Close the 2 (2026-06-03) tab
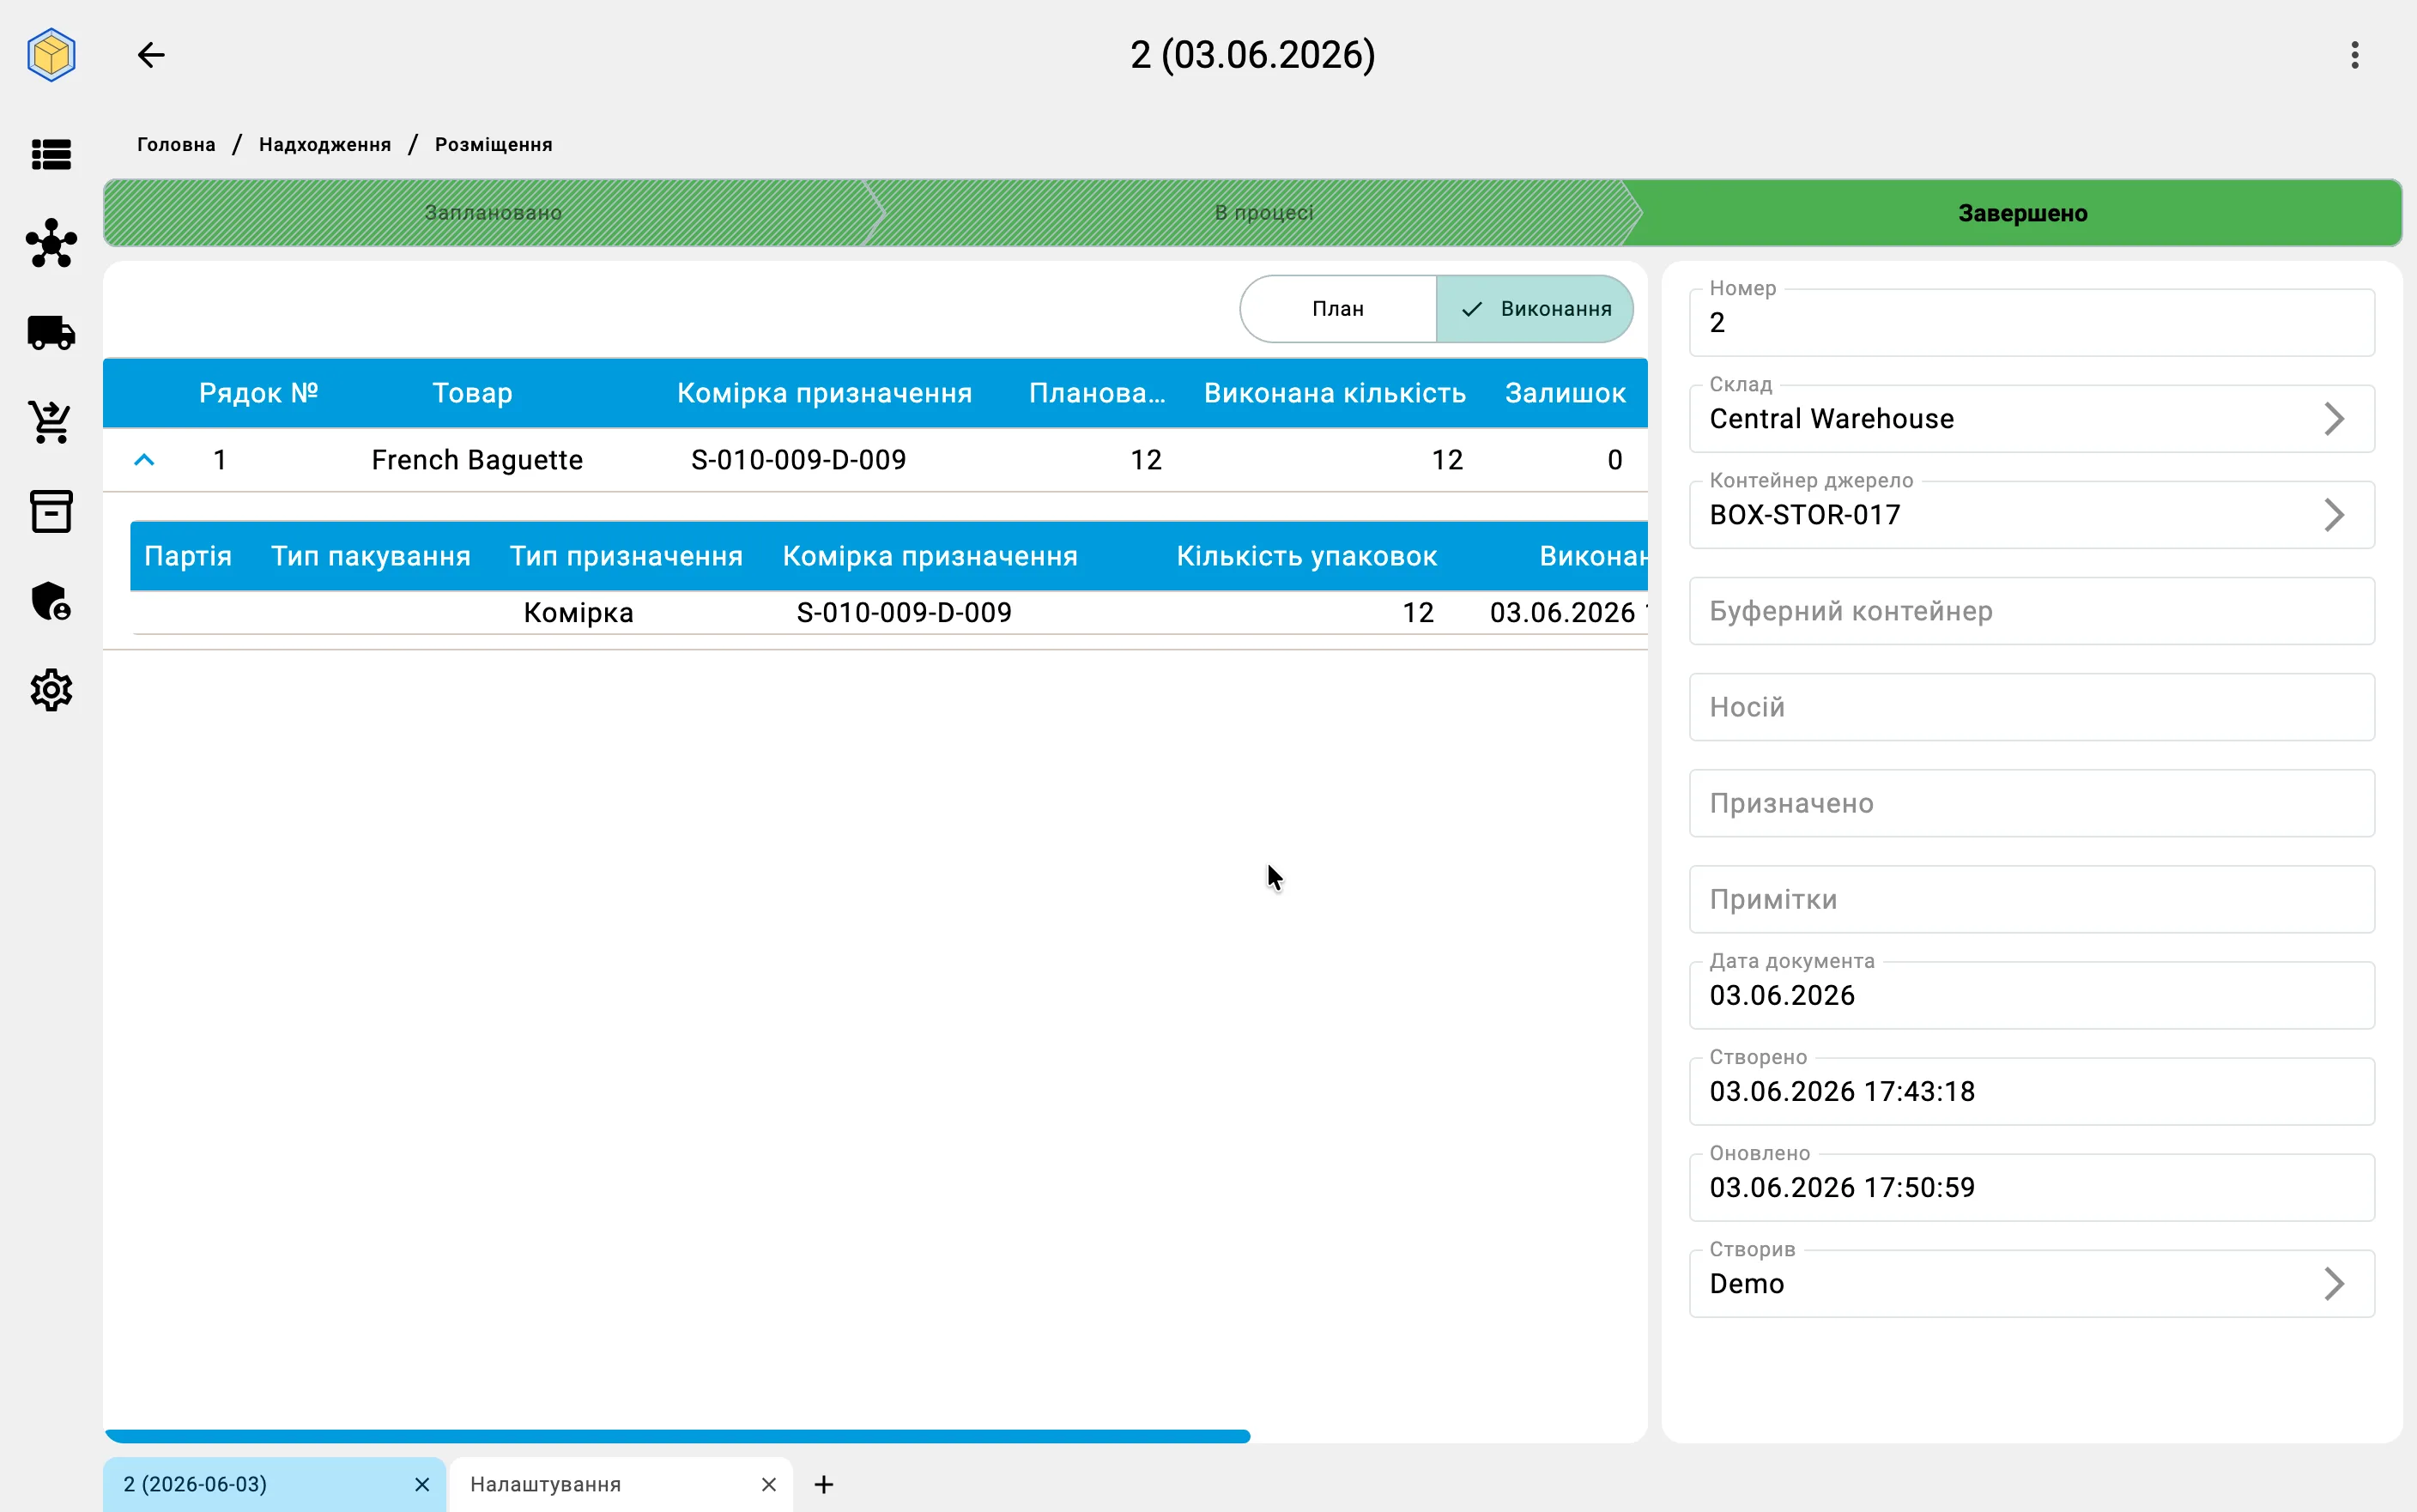Screen dimensions: 2417x1512 click(x=422, y=1484)
